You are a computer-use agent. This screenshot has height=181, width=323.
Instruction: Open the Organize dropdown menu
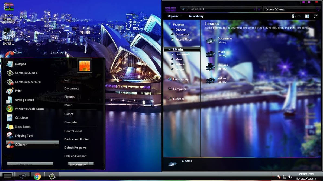[x=174, y=16]
